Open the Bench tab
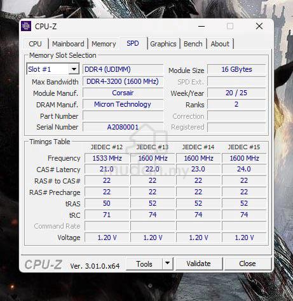The image size is (293, 301). pos(193,44)
